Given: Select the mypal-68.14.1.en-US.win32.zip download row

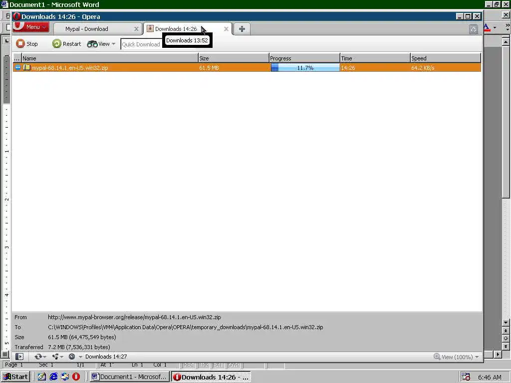Looking at the screenshot, I should click(247, 67).
